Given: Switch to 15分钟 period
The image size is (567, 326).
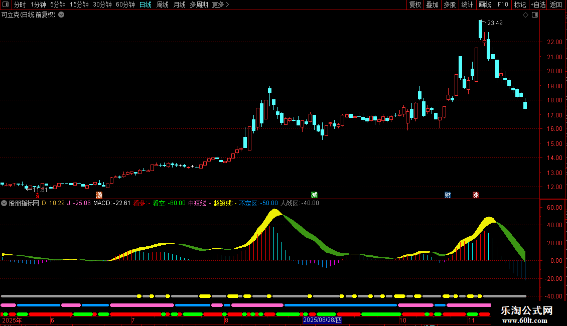Looking at the screenshot, I should (79, 5).
